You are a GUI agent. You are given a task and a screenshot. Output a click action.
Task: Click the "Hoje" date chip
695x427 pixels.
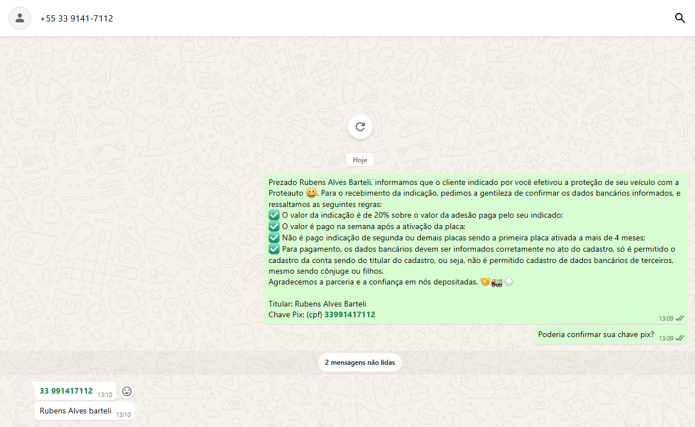point(360,160)
